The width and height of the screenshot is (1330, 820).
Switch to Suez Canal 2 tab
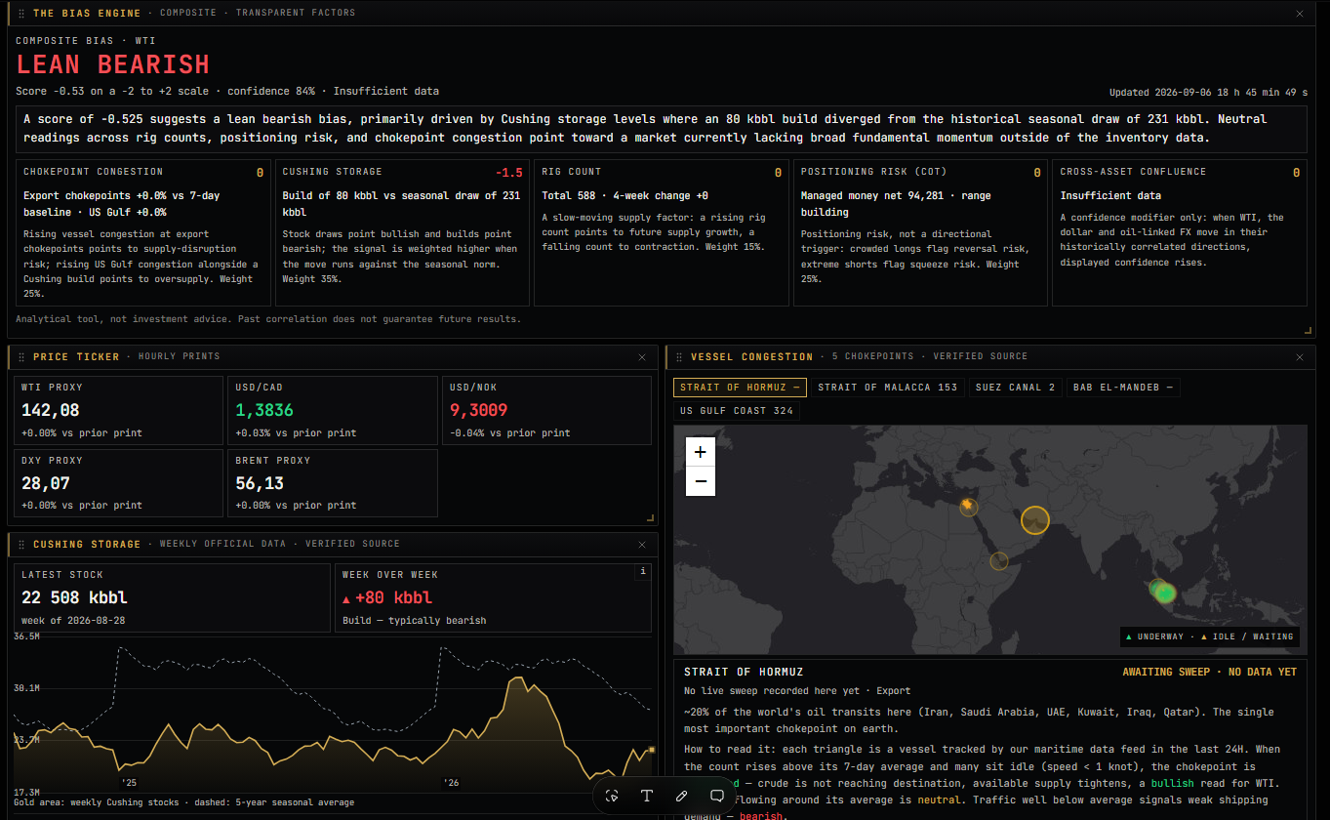click(x=1015, y=388)
